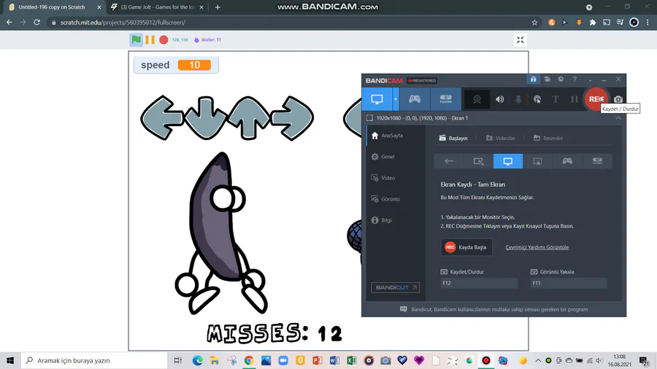Click the Bandicam pause recording icon
657x369 pixels.
click(574, 99)
